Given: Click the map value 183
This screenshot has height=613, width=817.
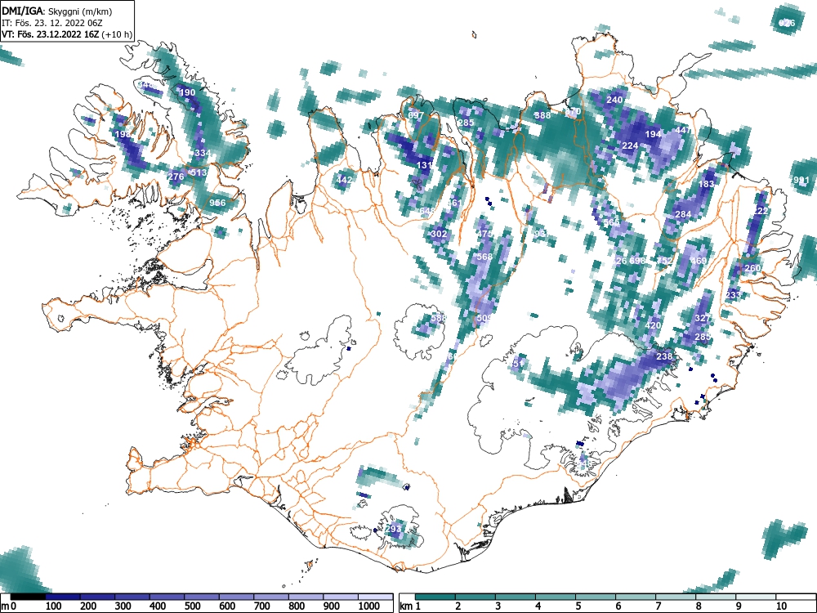Looking at the screenshot, I should click(x=707, y=184).
